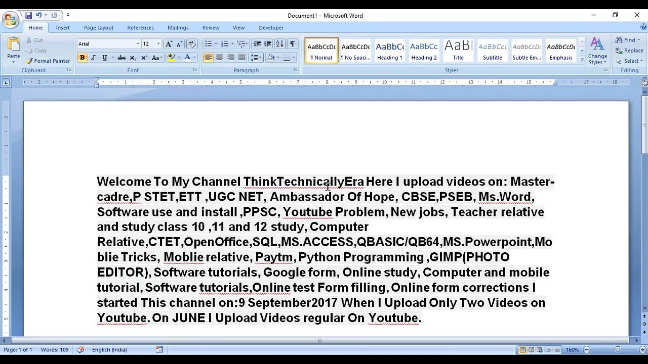Increase paragraph indent
This screenshot has width=648, height=364.
coord(268,44)
